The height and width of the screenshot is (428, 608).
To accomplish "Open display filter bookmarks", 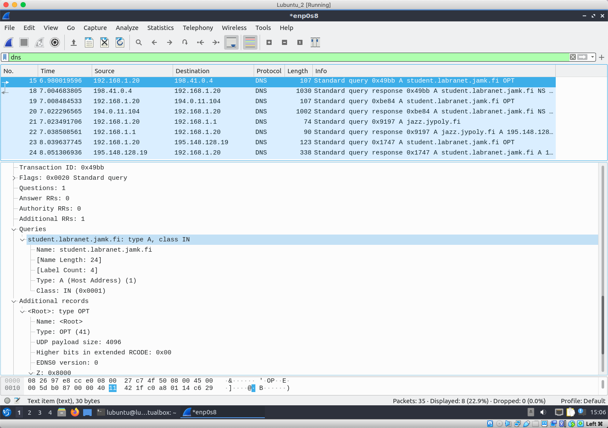I will 5,57.
